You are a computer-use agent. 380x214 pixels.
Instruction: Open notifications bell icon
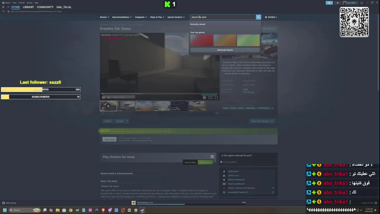338,3
